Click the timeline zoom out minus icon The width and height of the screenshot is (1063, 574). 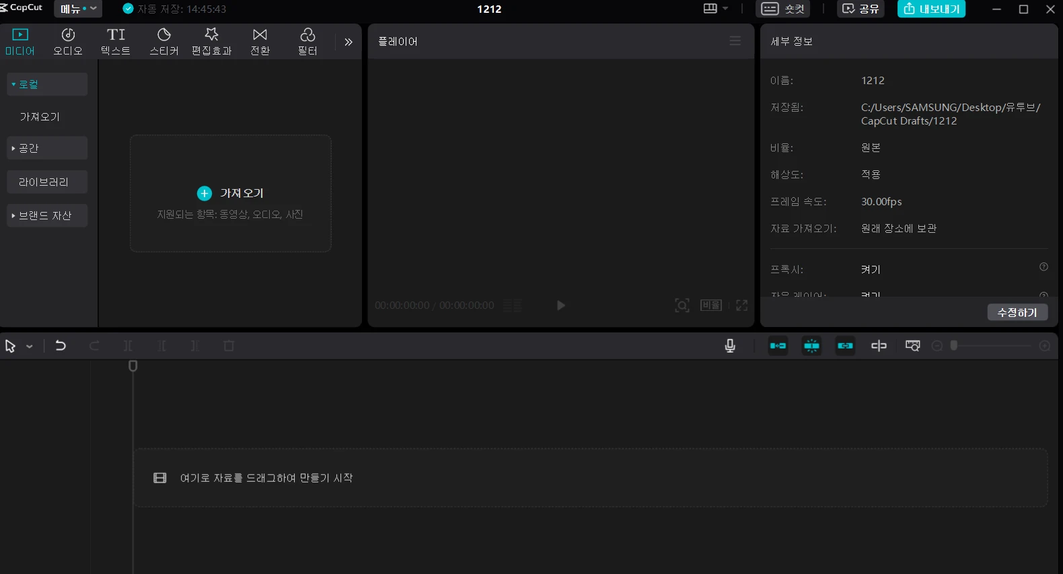pos(937,346)
